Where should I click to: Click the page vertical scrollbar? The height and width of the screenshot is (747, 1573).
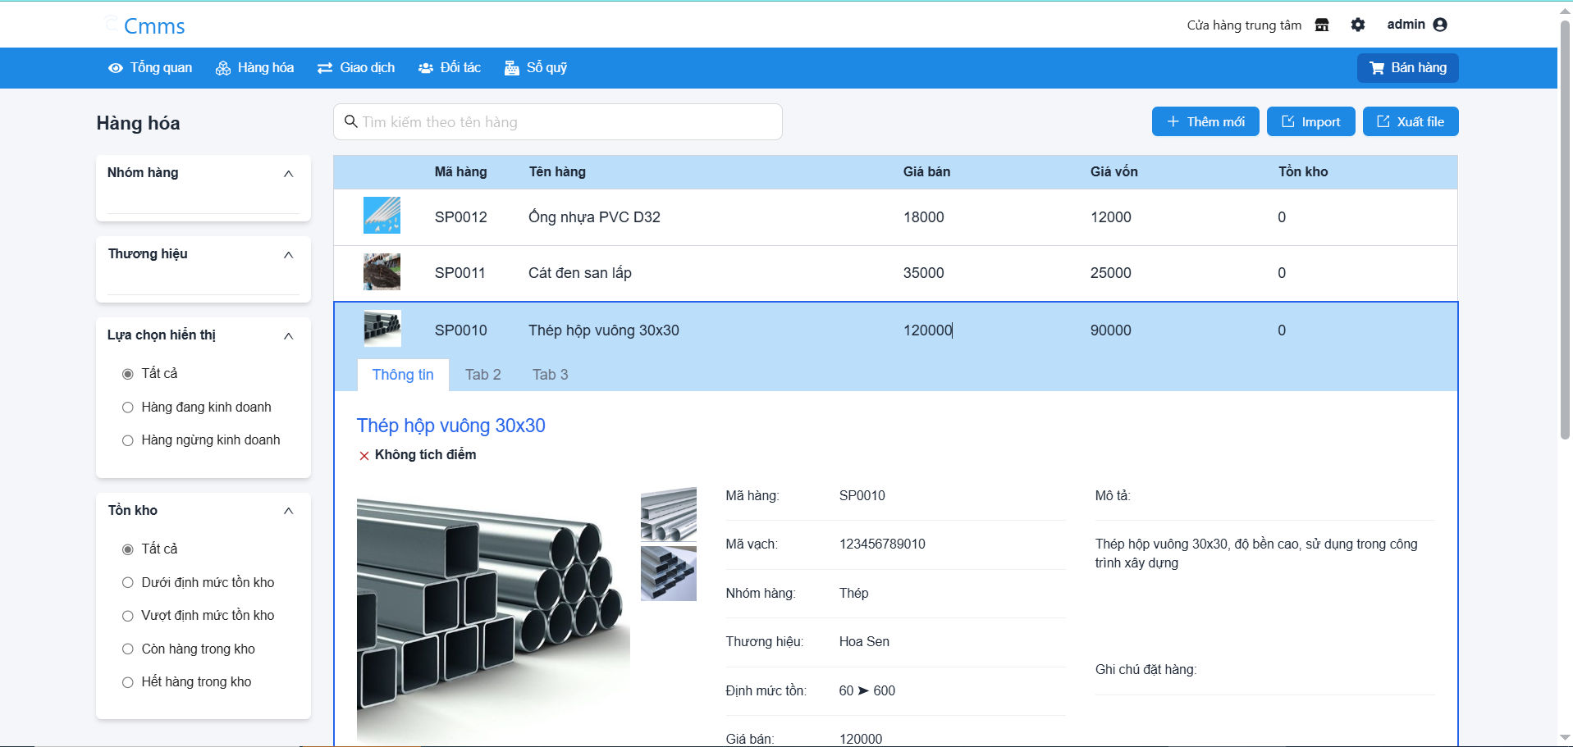point(1565,230)
